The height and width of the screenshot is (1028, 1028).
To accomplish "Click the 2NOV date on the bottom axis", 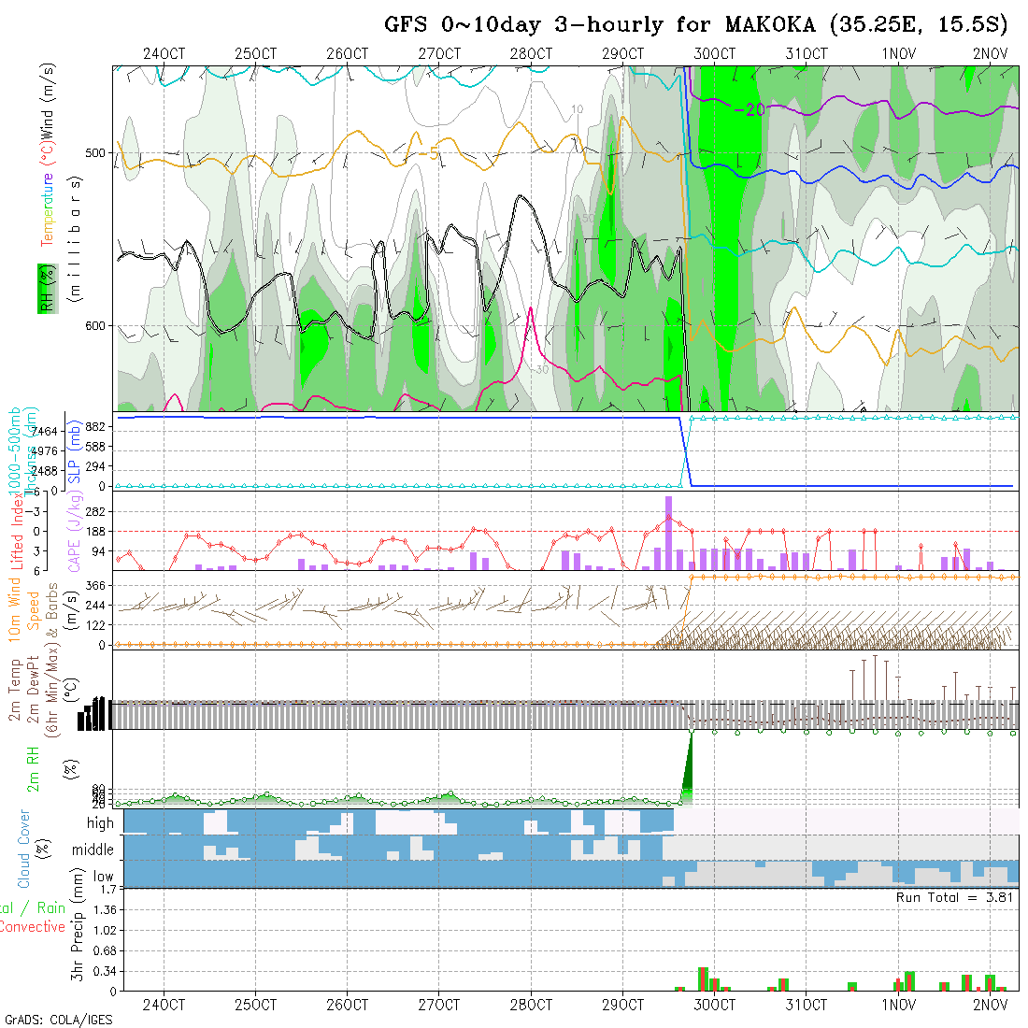I will [x=989, y=1005].
